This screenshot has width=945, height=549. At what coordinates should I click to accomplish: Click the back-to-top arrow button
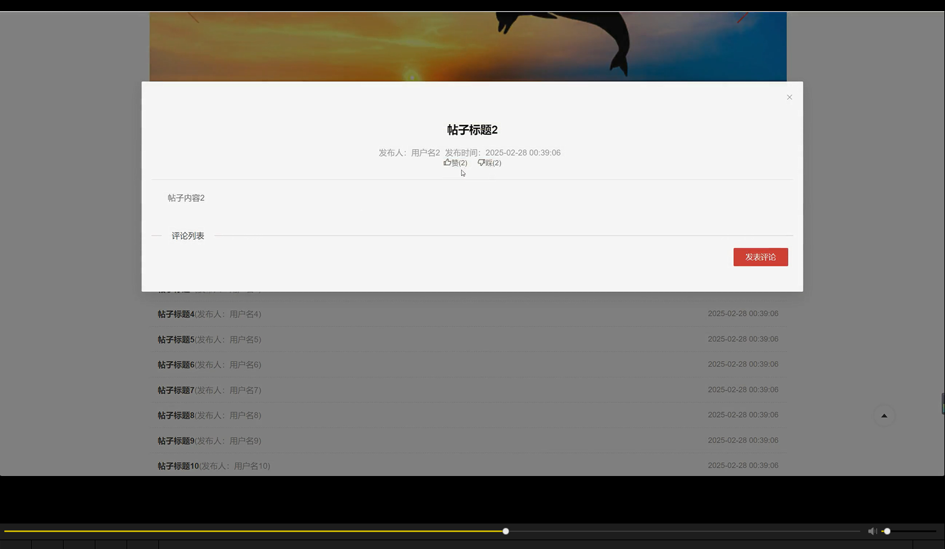pos(884,415)
